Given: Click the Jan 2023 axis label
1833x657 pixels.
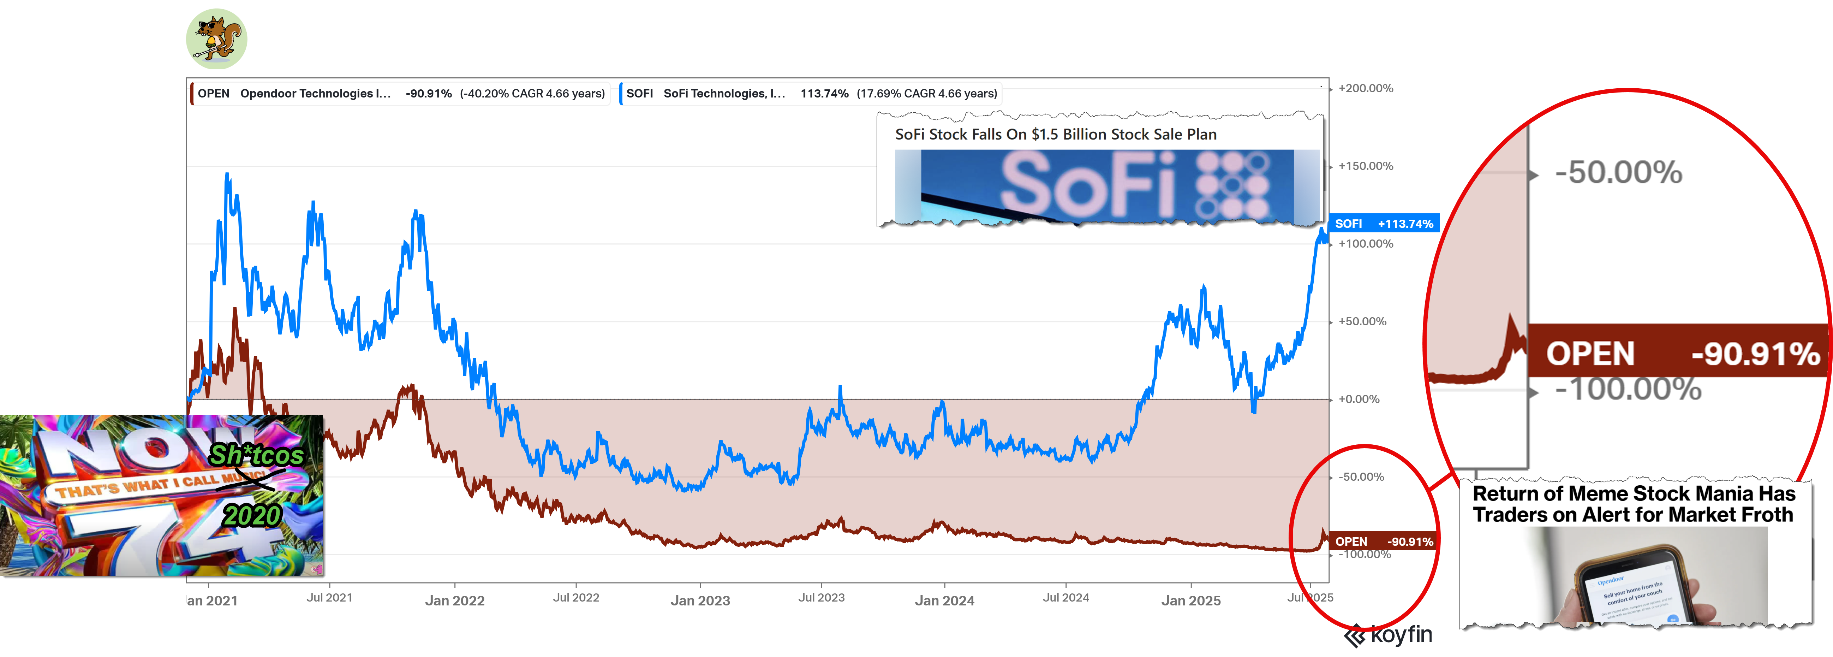Looking at the screenshot, I should point(700,601).
